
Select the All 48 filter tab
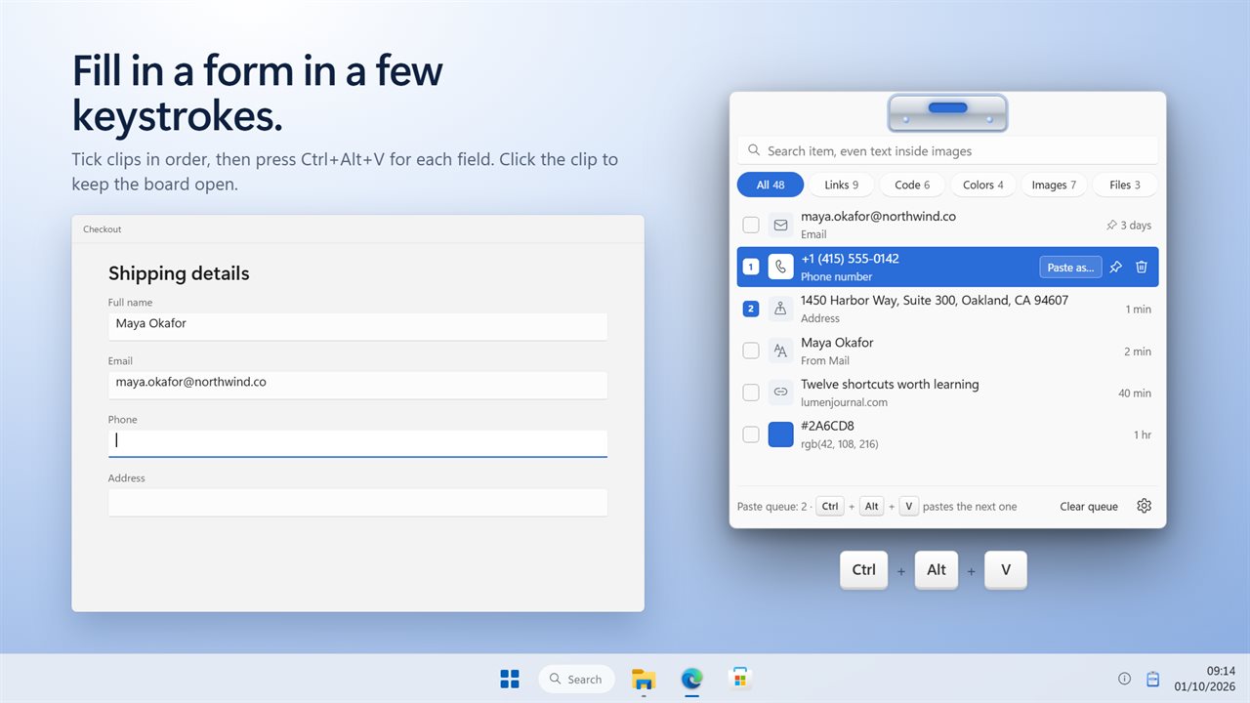pos(771,185)
